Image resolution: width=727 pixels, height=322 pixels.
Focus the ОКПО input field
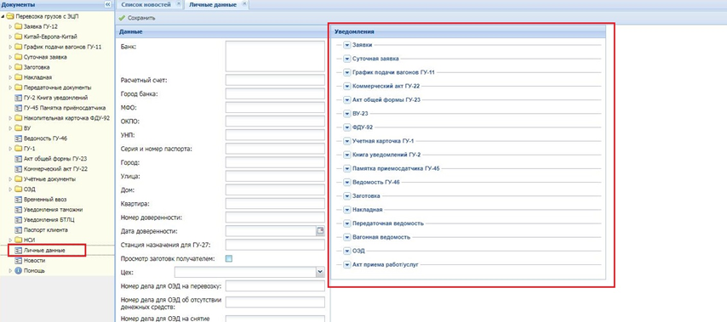(276, 121)
